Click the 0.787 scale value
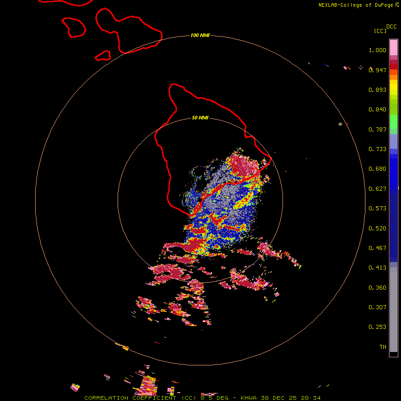401x401 pixels. click(377, 129)
